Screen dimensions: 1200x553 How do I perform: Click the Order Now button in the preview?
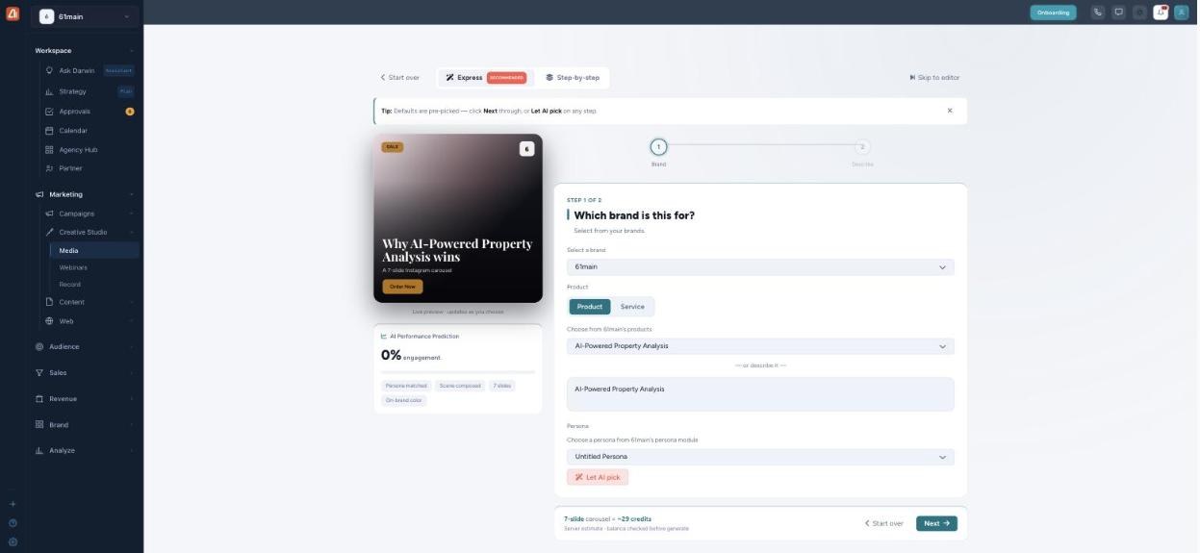[x=402, y=287]
